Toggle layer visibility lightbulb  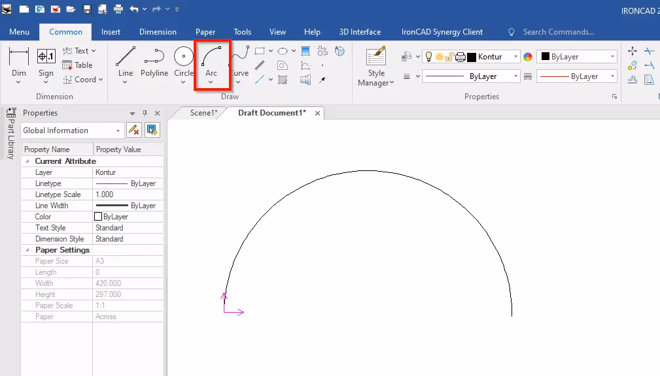click(x=428, y=57)
